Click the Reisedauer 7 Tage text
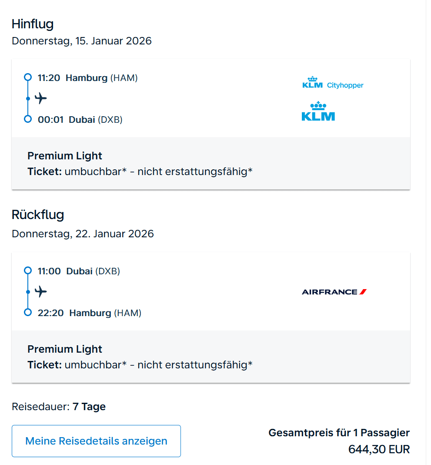The height and width of the screenshot is (465, 431). (59, 407)
